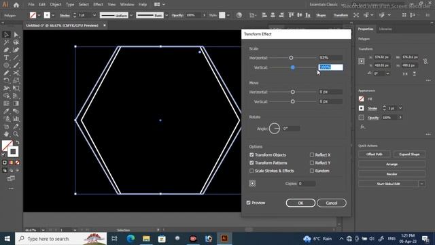The image size is (435, 245).
Task: Select the Column Graph tool
Action: 16,119
